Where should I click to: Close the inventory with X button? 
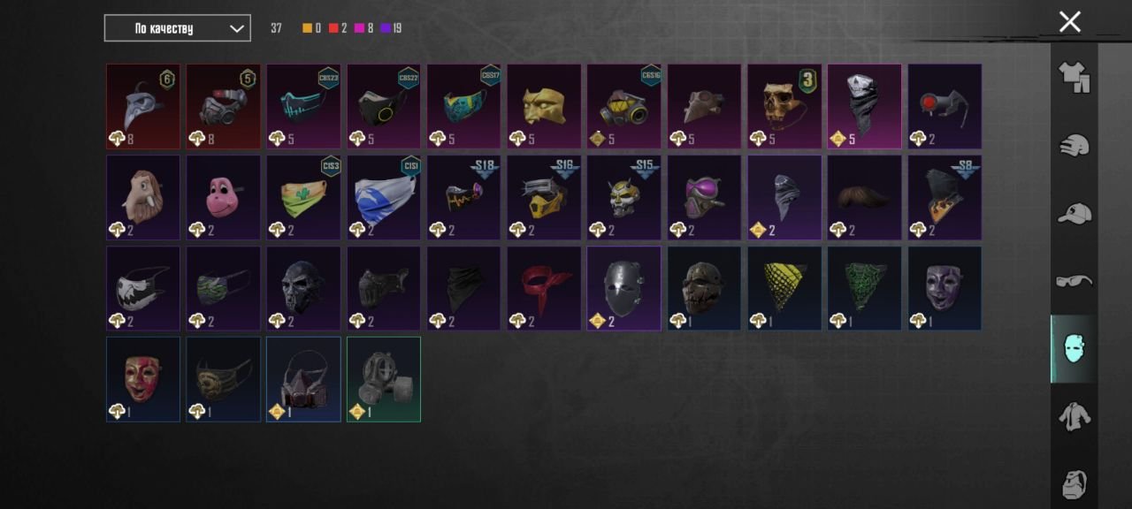1070,22
